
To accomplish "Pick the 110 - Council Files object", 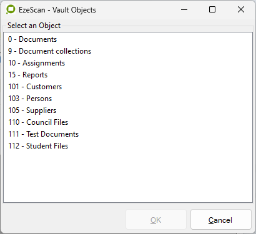I will tap(38, 122).
